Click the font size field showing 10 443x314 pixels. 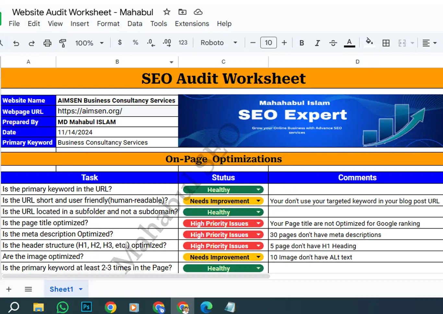[x=269, y=43]
